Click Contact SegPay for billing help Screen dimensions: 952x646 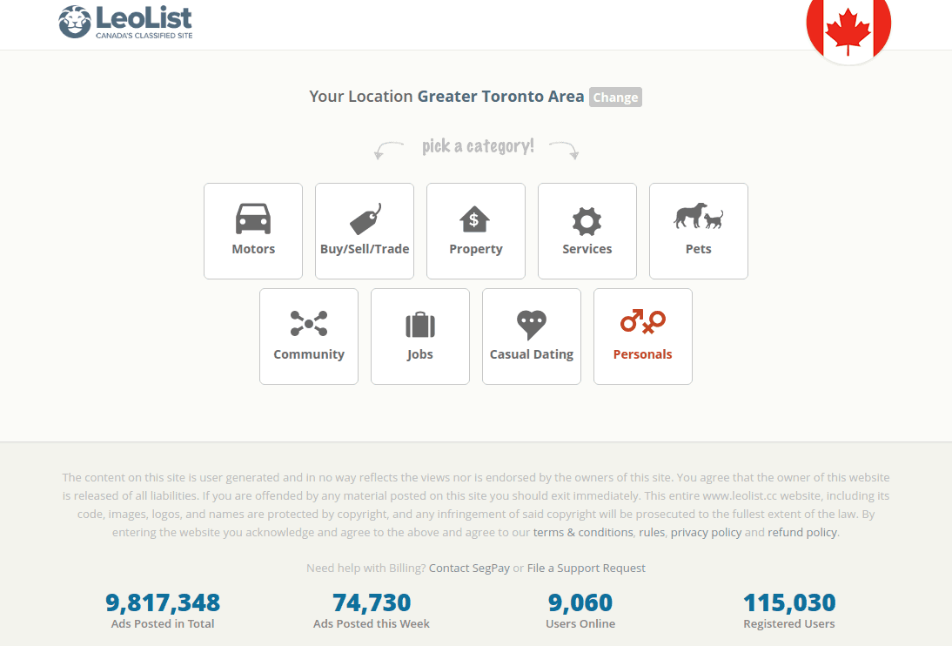click(469, 568)
